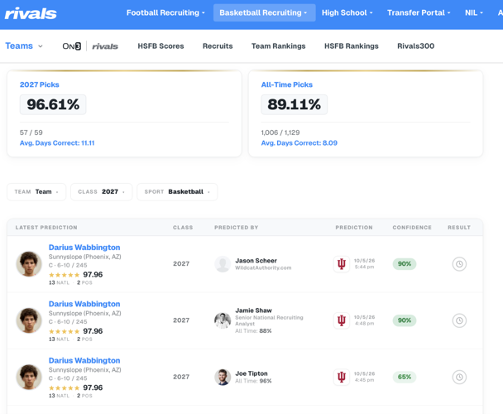Click 90% confidence badge in Jason Scheer row

point(405,264)
